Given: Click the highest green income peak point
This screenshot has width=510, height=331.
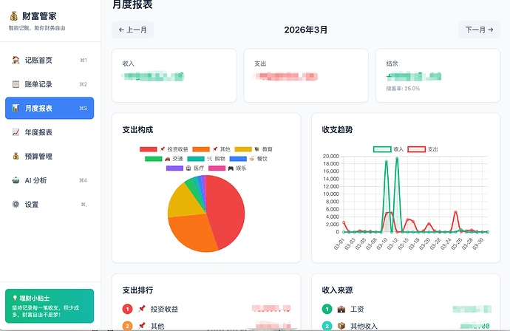Looking at the screenshot, I should pyautogui.click(x=397, y=158).
